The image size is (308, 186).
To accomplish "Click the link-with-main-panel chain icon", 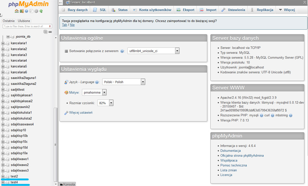I will [50, 32].
